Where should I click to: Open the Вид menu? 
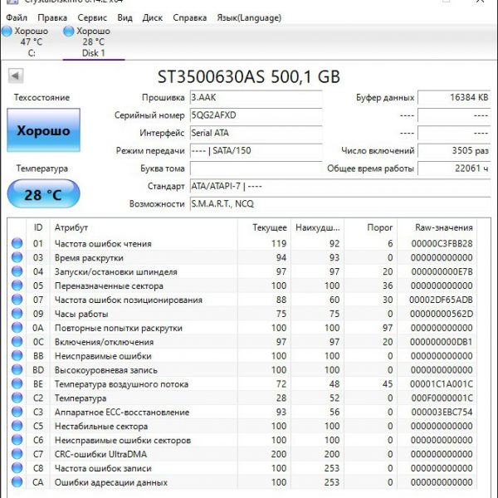tap(124, 17)
